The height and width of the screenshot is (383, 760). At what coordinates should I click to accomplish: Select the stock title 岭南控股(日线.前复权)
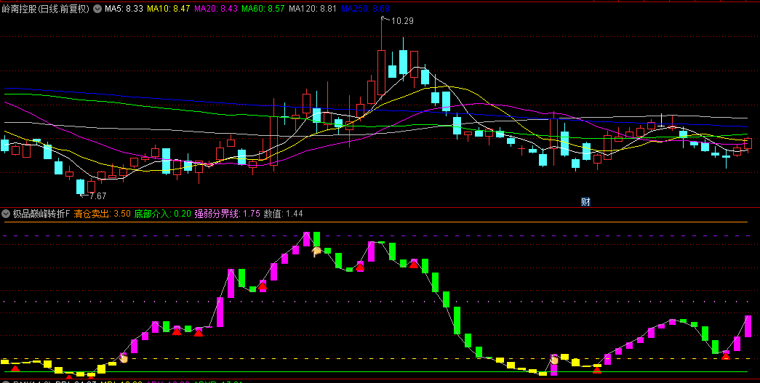click(x=46, y=9)
